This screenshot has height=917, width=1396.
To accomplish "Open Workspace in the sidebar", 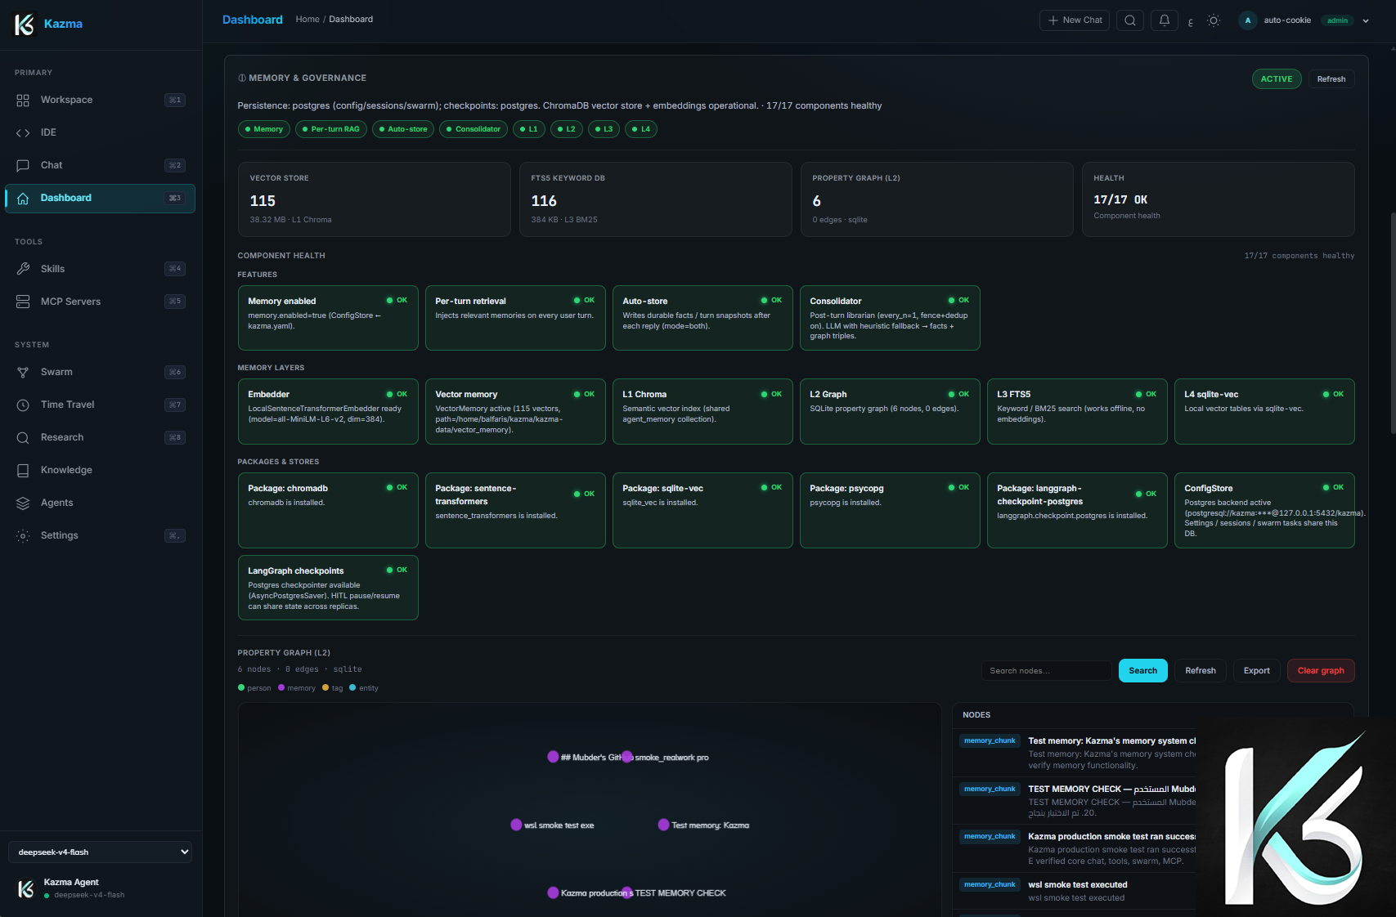I will coord(100,100).
